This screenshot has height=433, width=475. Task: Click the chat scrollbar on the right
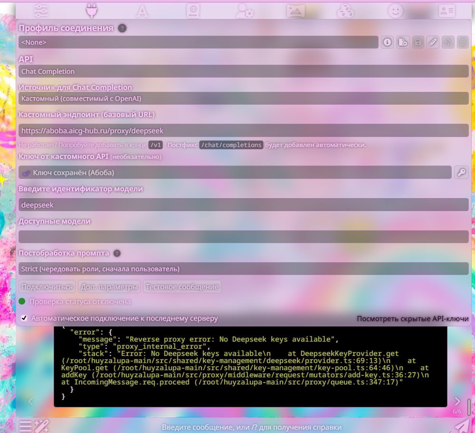[x=469, y=407]
